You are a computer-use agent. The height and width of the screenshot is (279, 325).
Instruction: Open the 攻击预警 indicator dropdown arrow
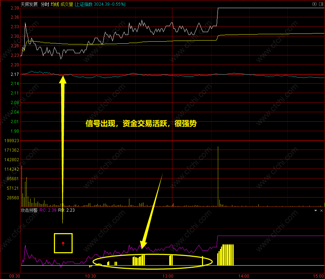click(x=316, y=211)
